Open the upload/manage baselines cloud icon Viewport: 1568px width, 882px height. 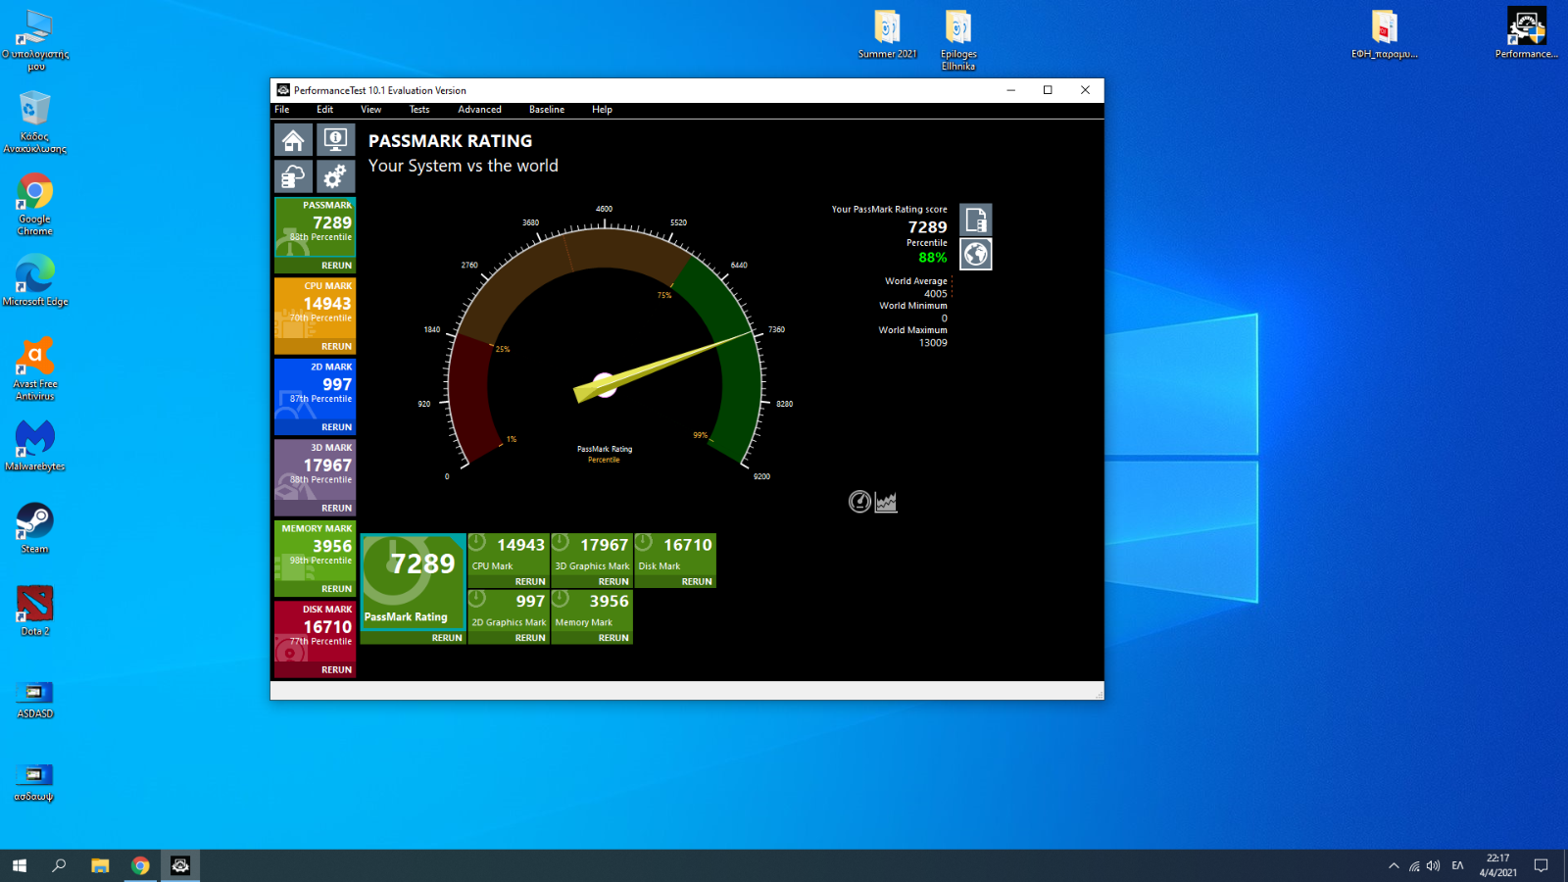pos(293,176)
